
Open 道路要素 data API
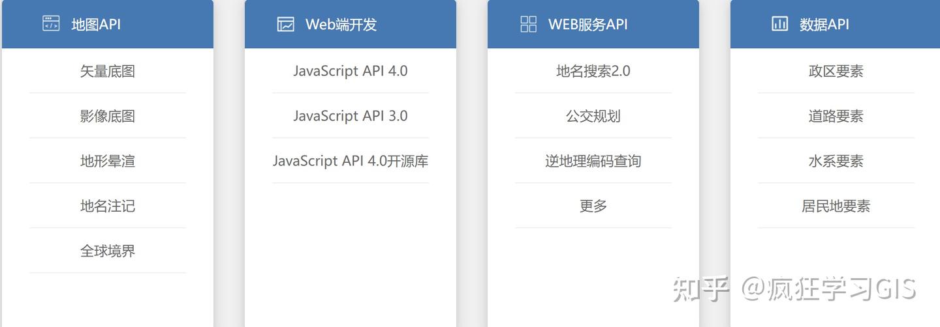coord(836,116)
